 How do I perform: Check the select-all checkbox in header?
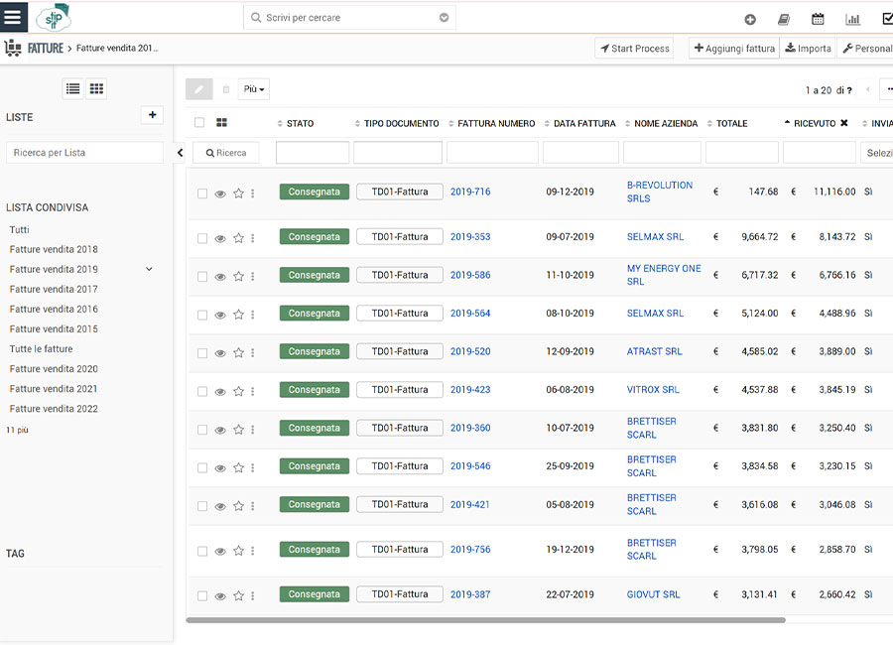(199, 123)
